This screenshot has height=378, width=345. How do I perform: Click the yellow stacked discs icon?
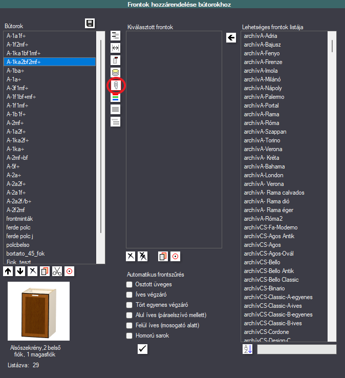[115, 72]
